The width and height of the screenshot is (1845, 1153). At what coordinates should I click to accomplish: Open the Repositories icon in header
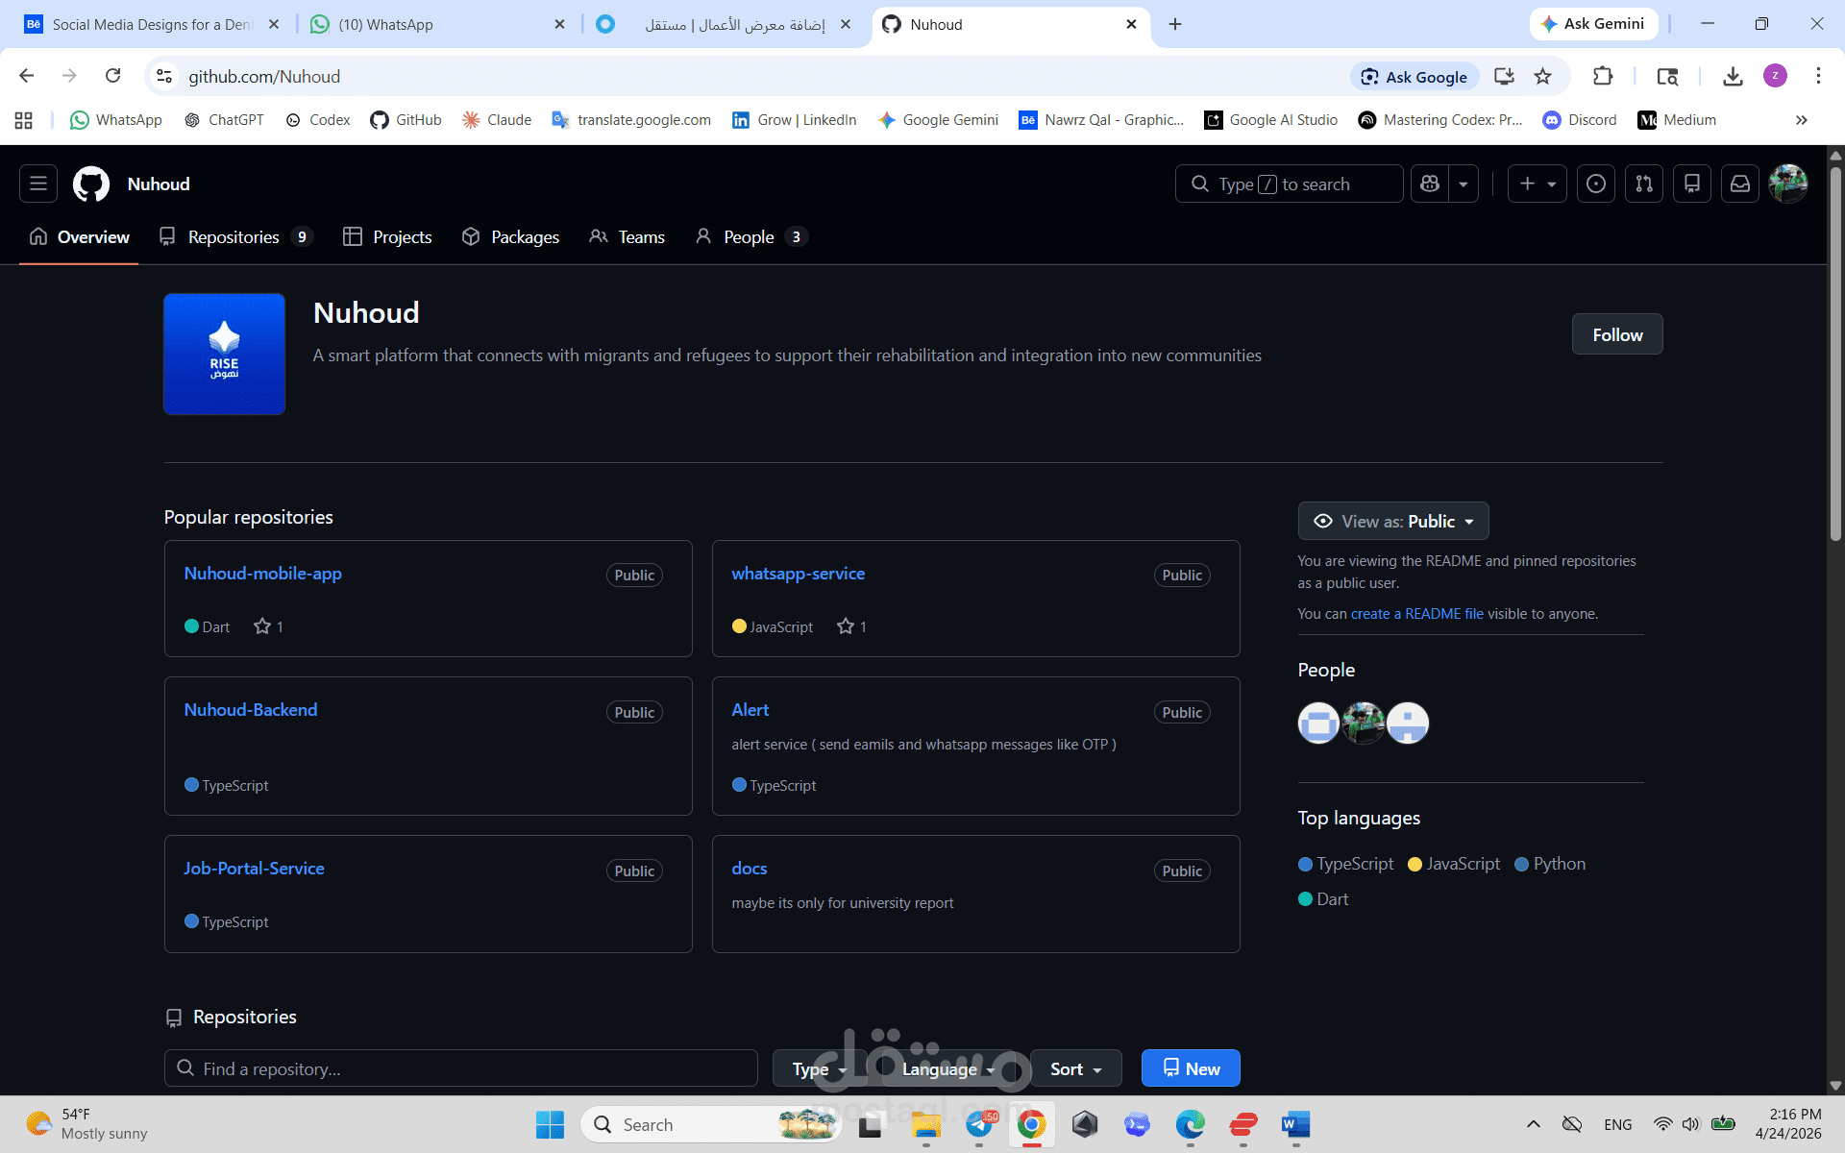(x=1692, y=184)
